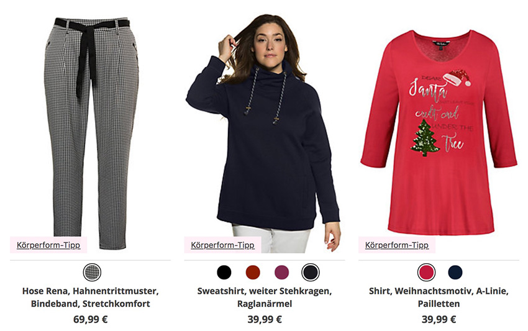Click the Raglanärmel text line
The height and width of the screenshot is (331, 528).
[x=265, y=304]
